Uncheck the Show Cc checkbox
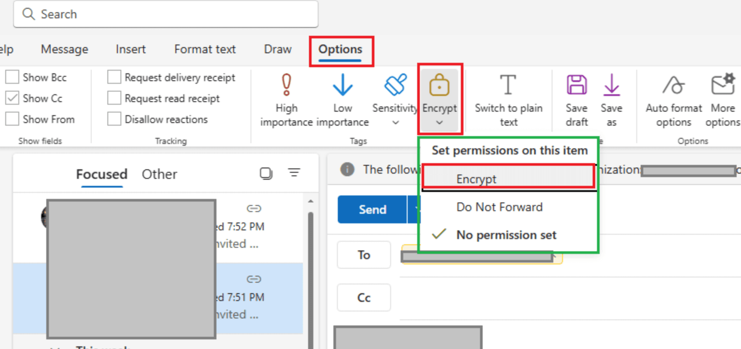Screen dimensions: 741x349 pos(12,98)
